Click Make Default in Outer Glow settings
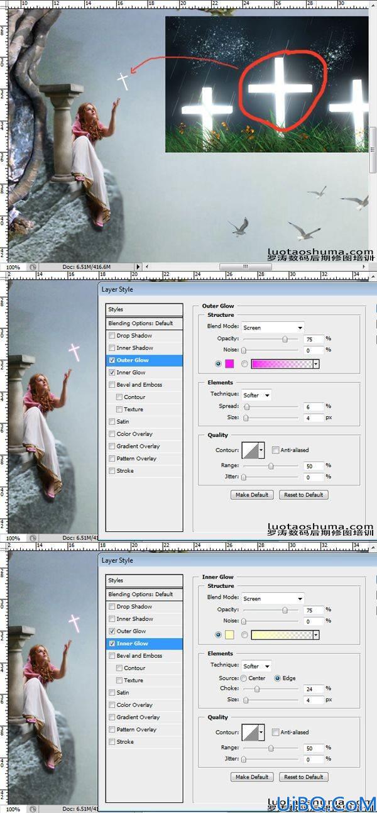Viewport: 377px width, 813px height. [x=252, y=495]
